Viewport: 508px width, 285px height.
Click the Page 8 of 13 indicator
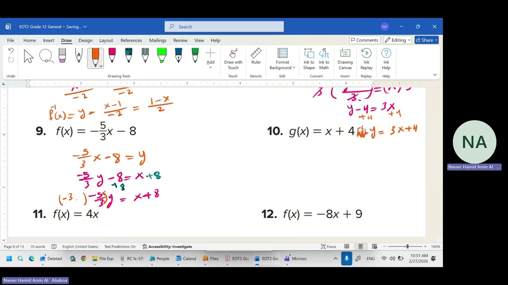tap(14, 247)
